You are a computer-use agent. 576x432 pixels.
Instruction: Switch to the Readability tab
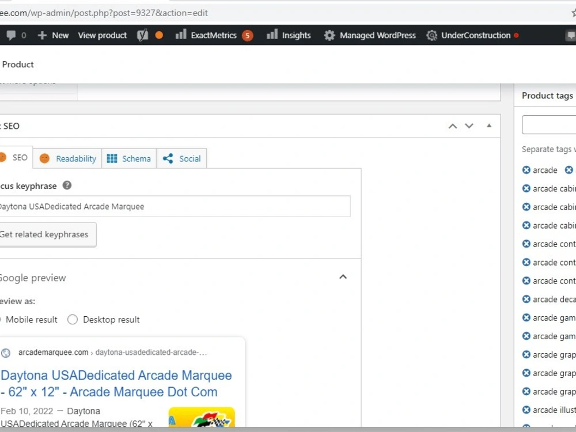pos(67,159)
